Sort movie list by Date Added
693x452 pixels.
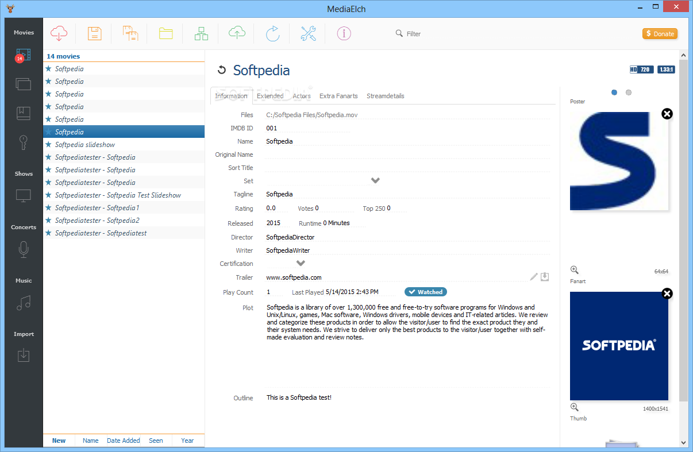tap(124, 441)
